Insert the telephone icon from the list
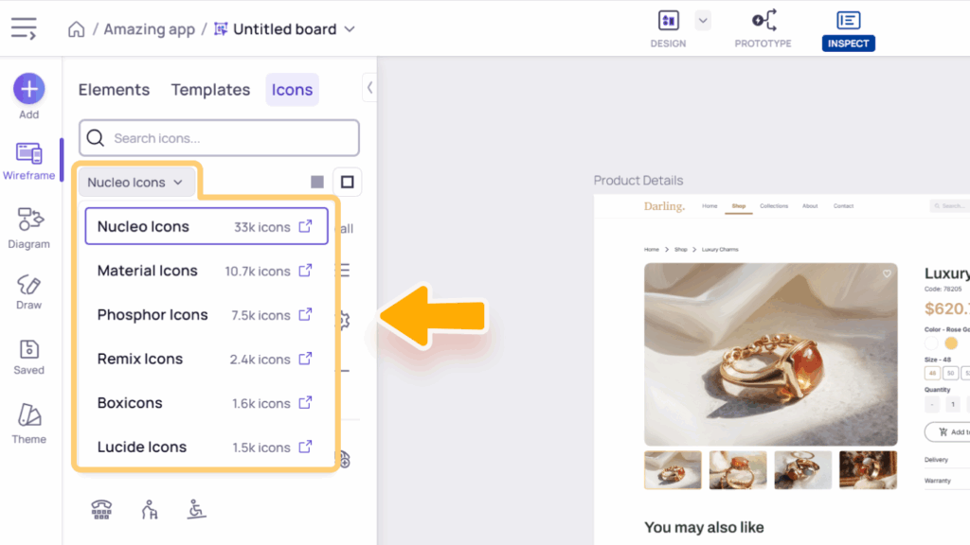 coord(101,510)
